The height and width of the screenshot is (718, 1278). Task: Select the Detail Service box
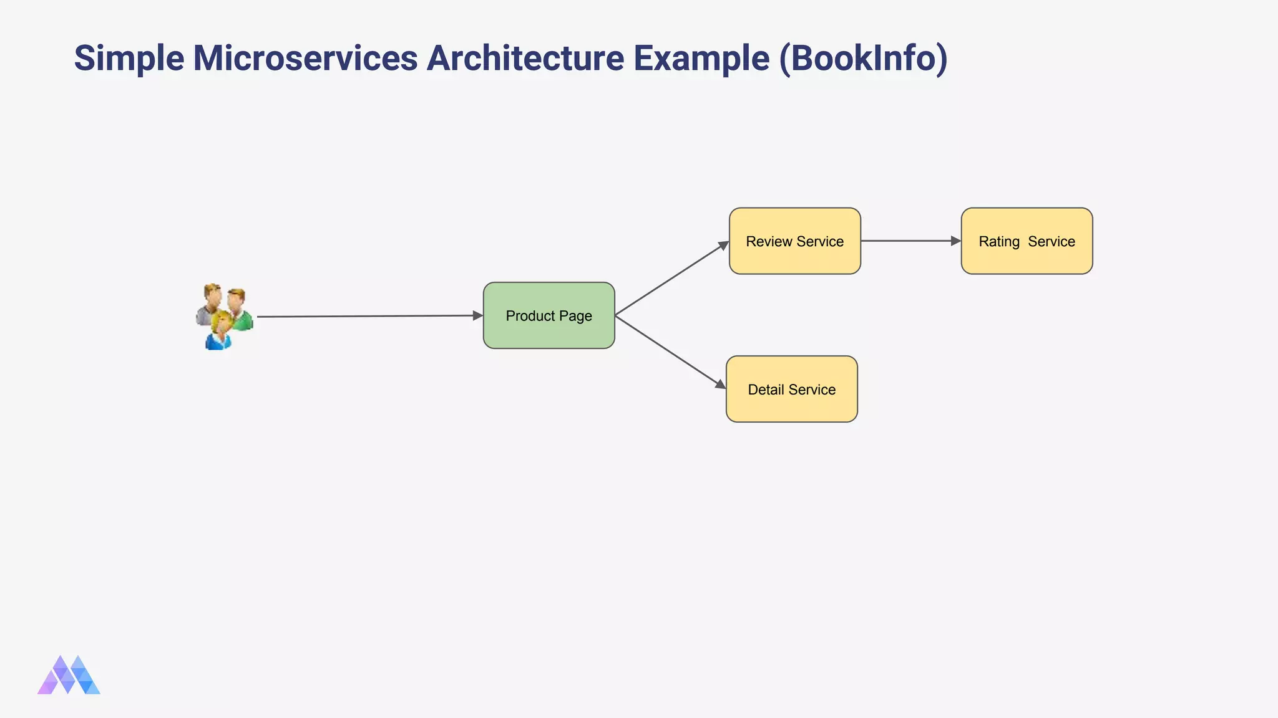point(791,390)
